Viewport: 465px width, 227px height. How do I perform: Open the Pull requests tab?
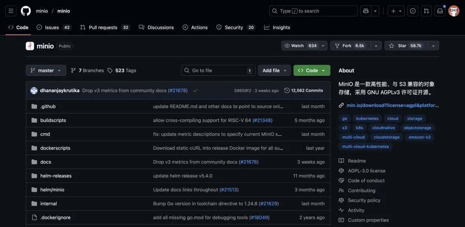[x=105, y=27]
